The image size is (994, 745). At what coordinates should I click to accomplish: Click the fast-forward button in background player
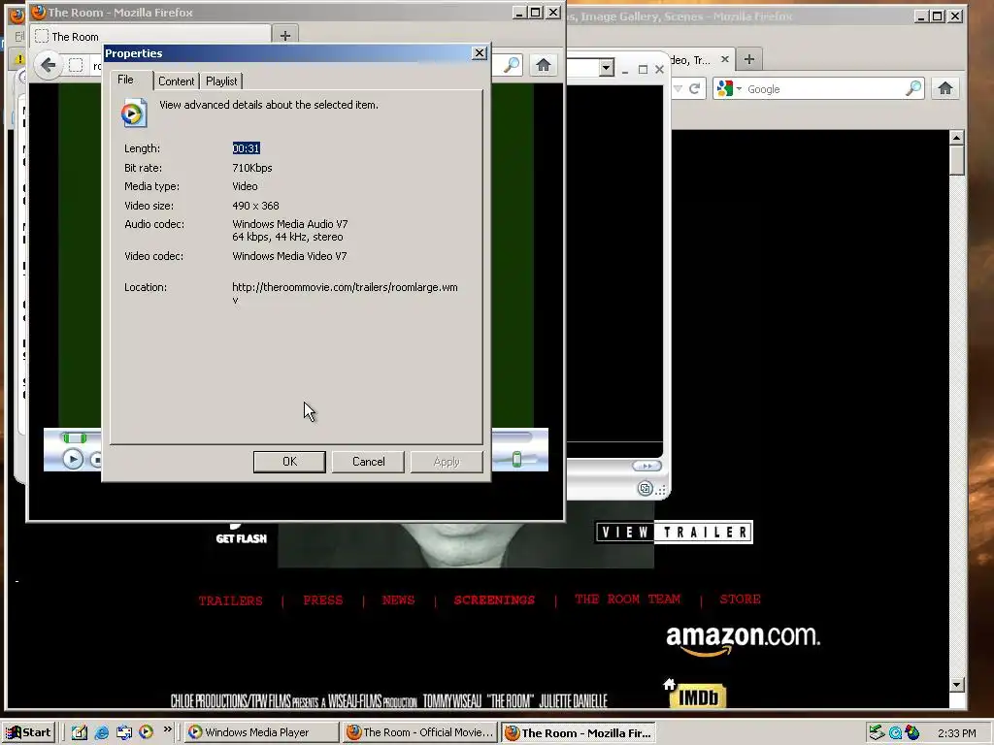point(646,466)
